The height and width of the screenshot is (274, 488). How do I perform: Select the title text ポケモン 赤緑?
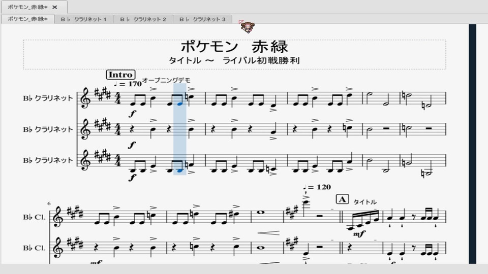(234, 47)
